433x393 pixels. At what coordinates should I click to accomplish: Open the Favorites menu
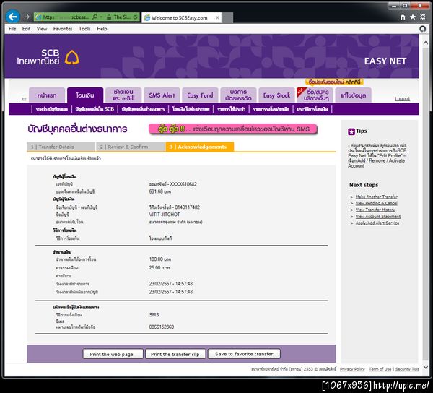[63, 29]
